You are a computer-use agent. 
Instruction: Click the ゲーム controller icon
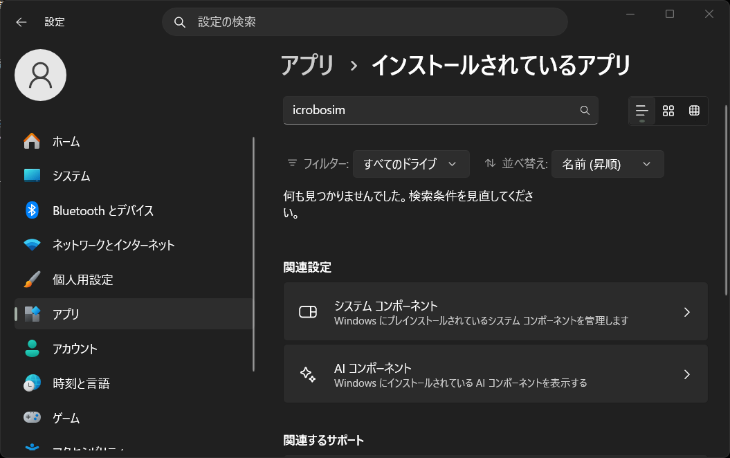pyautogui.click(x=32, y=417)
